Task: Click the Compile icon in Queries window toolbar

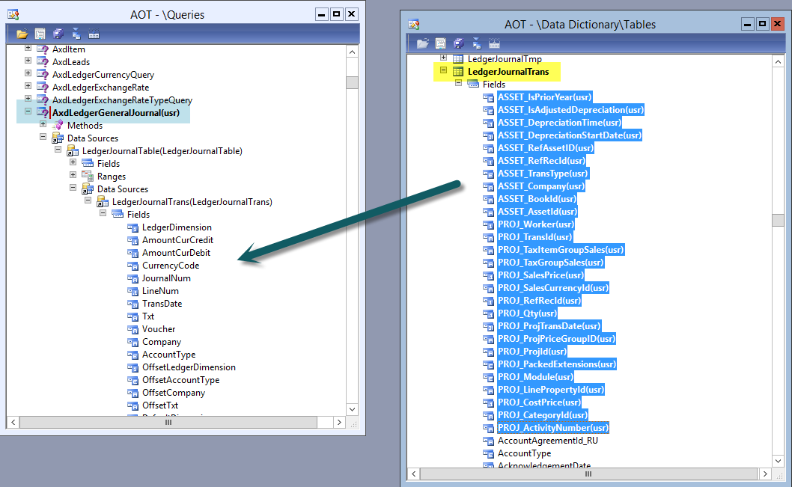Action: [94, 34]
